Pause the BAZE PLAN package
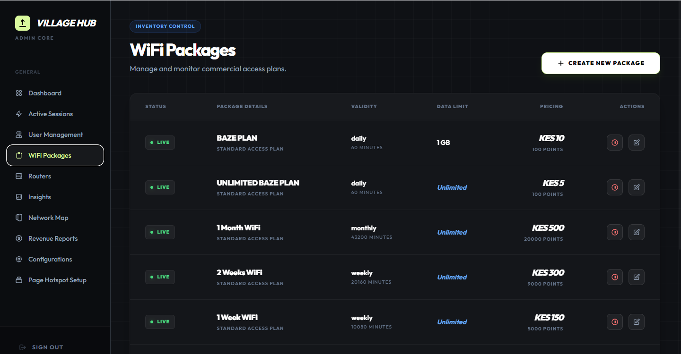Viewport: 681px width, 354px height. click(614, 142)
